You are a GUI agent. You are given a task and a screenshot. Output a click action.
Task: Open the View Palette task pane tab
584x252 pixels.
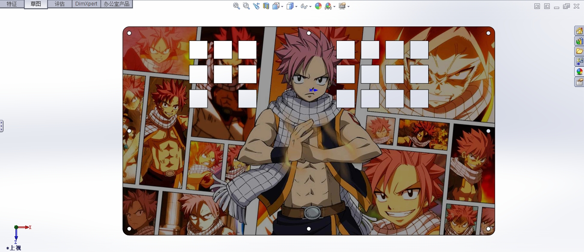pyautogui.click(x=579, y=61)
